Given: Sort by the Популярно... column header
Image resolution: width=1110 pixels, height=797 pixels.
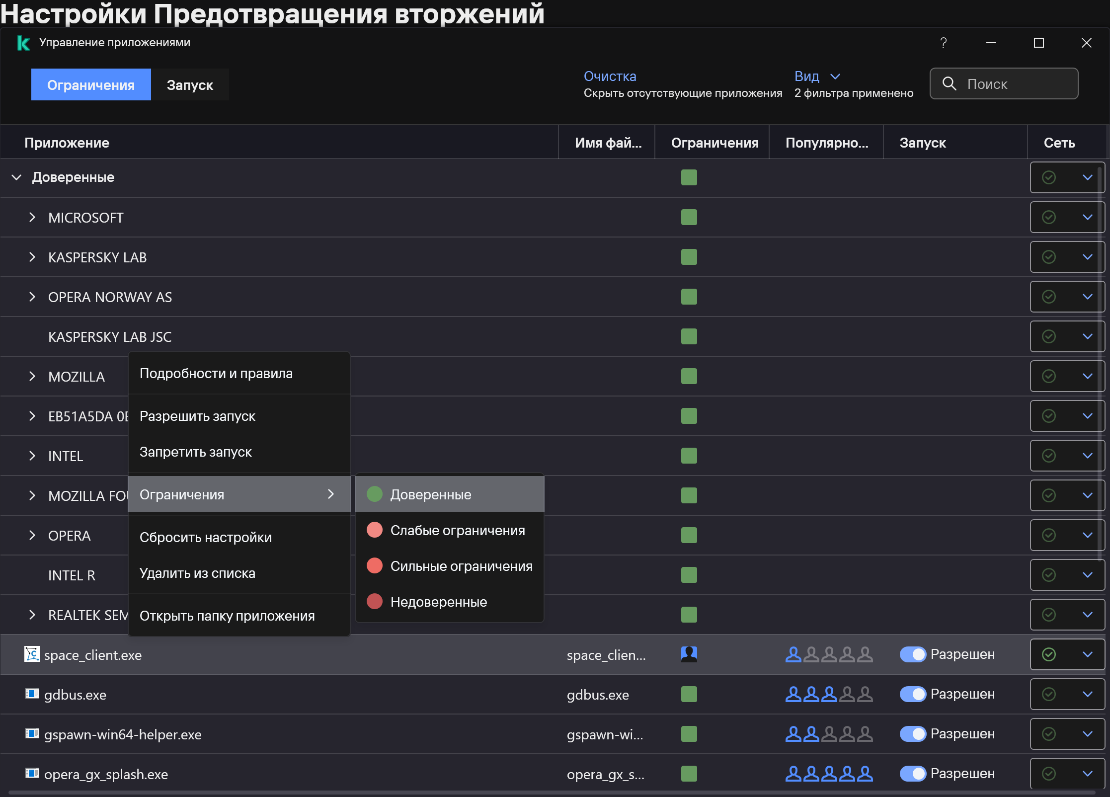Looking at the screenshot, I should [826, 143].
